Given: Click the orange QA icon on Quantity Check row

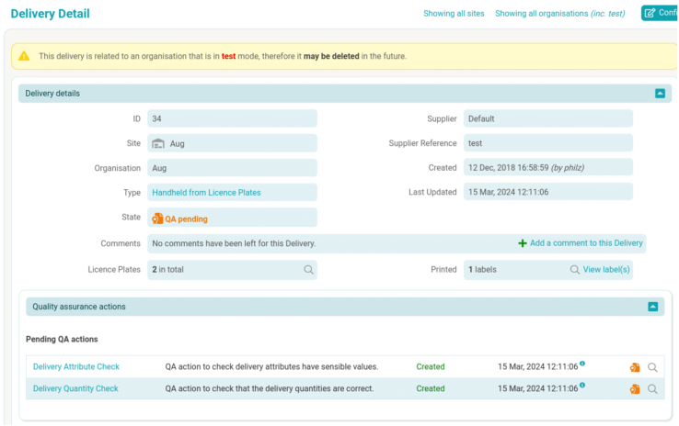Looking at the screenshot, I should click(635, 389).
